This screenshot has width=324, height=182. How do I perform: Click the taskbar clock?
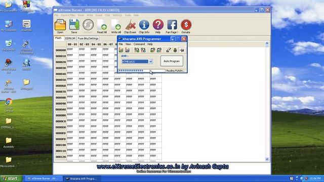pos(315,178)
